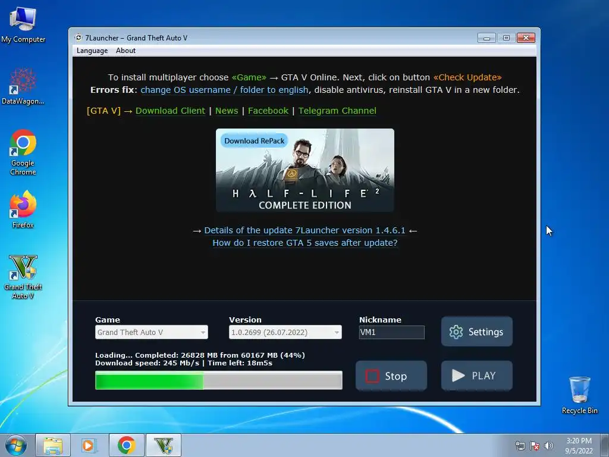609x457 pixels.
Task: Switch to Chrome in the taskbar
Action: 127,445
